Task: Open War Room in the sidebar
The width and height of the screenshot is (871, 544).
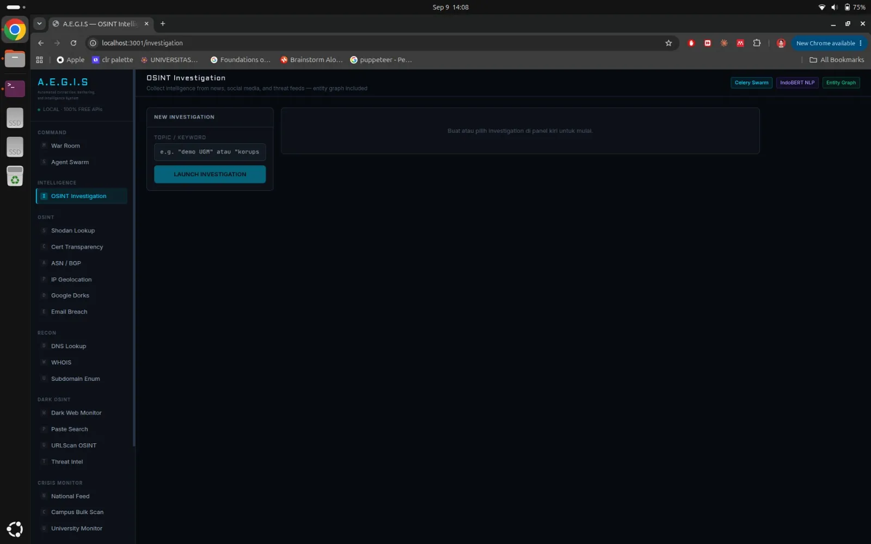Action: tap(81, 146)
